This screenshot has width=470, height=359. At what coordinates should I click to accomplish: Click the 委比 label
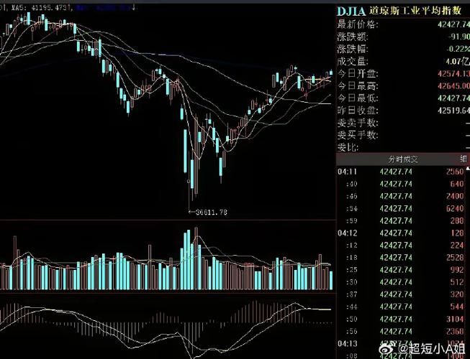pyautogui.click(x=347, y=146)
